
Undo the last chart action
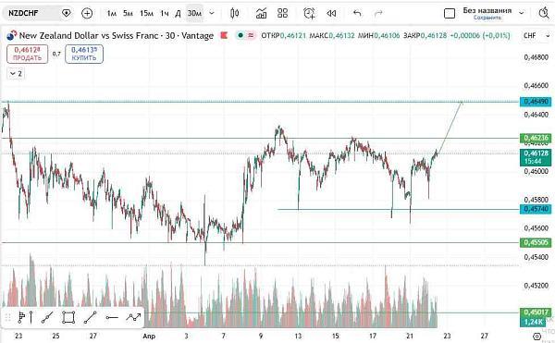tap(357, 14)
